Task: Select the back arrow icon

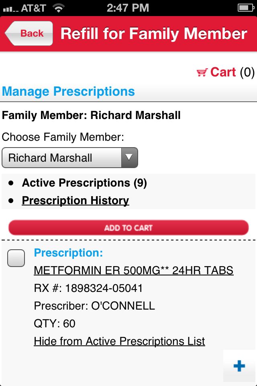Action: [12, 33]
